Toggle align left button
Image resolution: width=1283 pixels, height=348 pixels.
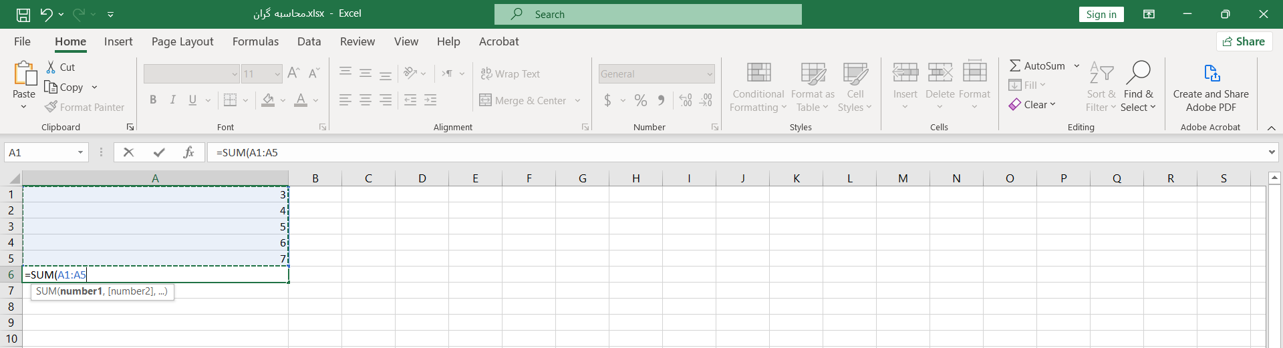pyautogui.click(x=345, y=100)
